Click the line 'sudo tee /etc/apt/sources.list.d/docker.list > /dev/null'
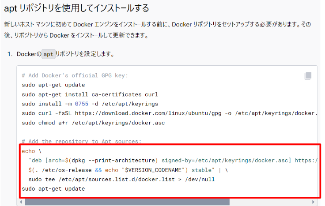 coord(121,179)
